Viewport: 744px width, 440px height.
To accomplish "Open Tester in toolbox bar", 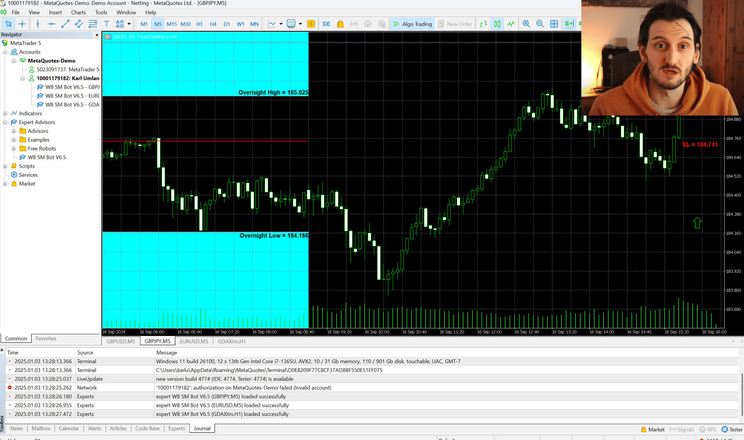I will point(732,429).
